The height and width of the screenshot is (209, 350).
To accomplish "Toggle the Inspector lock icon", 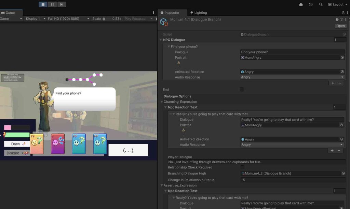I will coord(343,13).
